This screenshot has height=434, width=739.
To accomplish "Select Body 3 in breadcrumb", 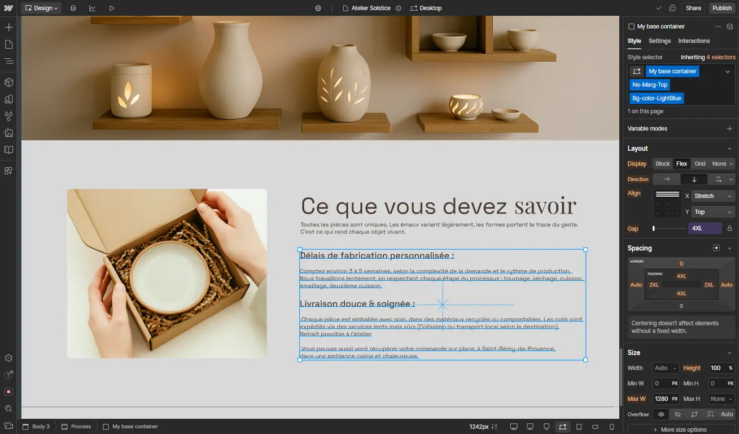I will 36,427.
